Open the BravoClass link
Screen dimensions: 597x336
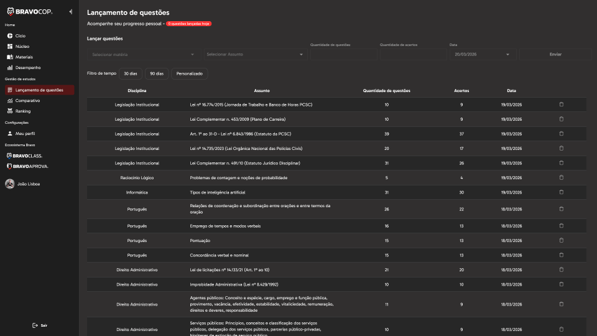click(25, 156)
